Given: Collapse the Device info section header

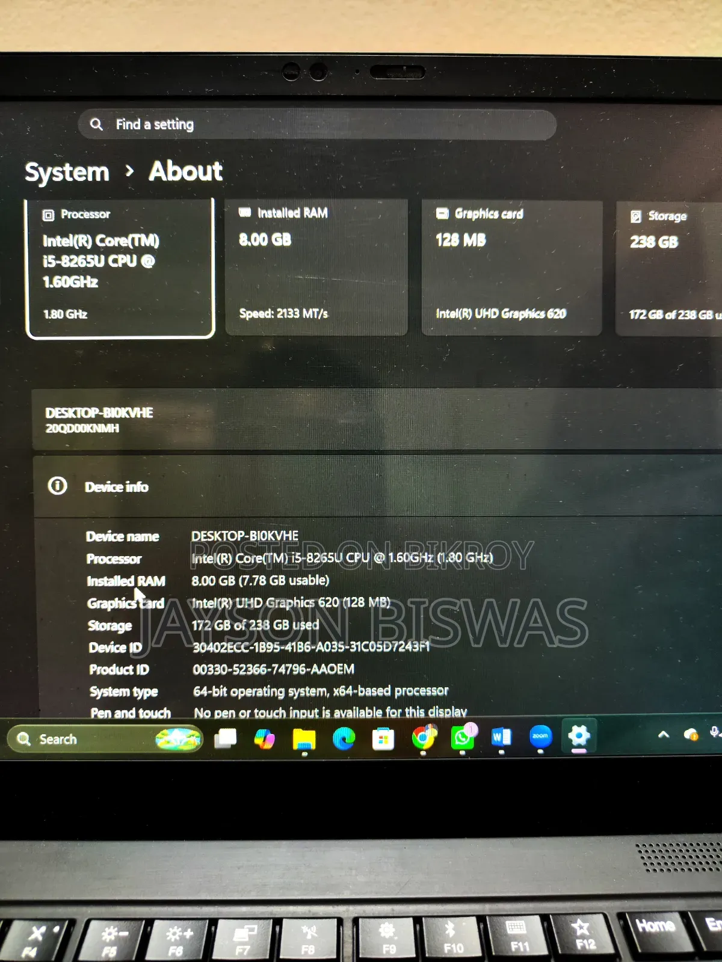Looking at the screenshot, I should tap(378, 486).
